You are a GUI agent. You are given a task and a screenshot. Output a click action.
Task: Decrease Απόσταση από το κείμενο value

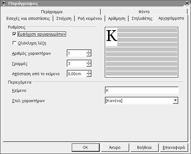[x=89, y=75]
